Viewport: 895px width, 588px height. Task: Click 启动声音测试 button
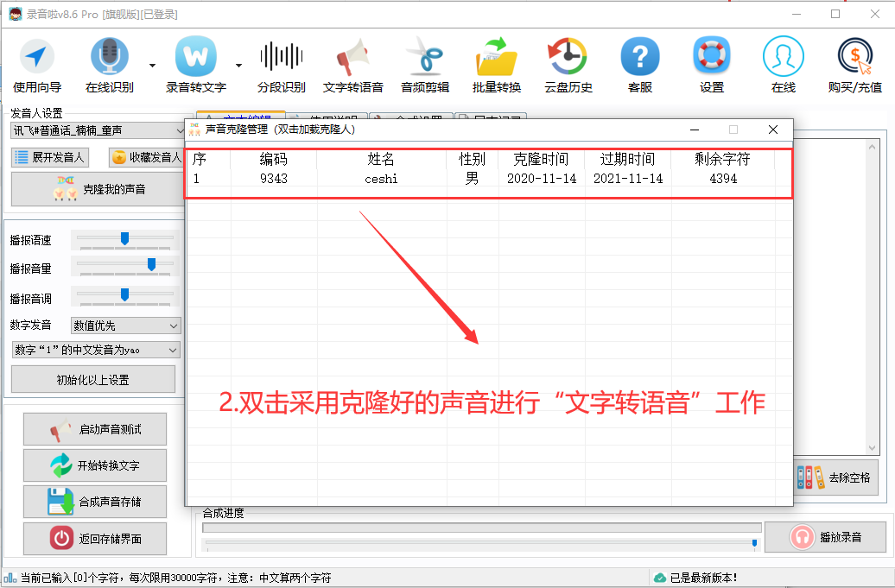click(x=95, y=429)
